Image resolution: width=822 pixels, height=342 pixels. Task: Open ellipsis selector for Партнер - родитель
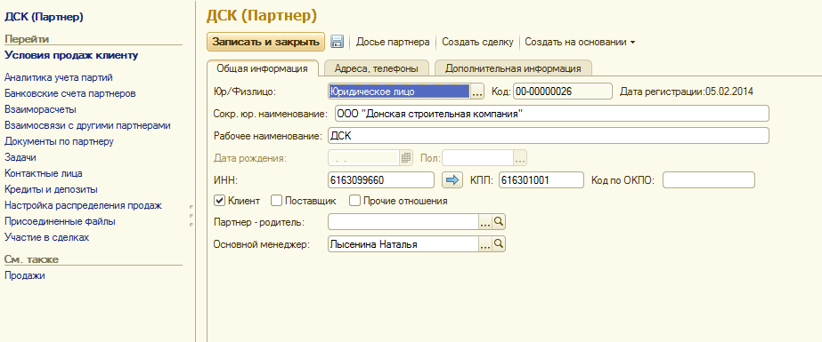(x=485, y=222)
